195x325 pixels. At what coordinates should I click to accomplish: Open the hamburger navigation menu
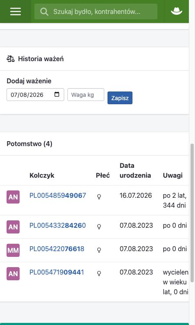tap(16, 11)
